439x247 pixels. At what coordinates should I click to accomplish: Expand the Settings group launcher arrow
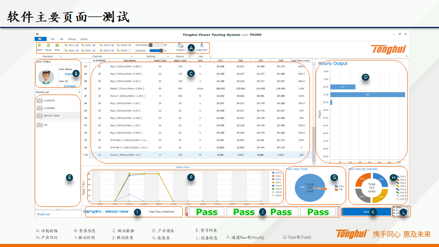168,57
